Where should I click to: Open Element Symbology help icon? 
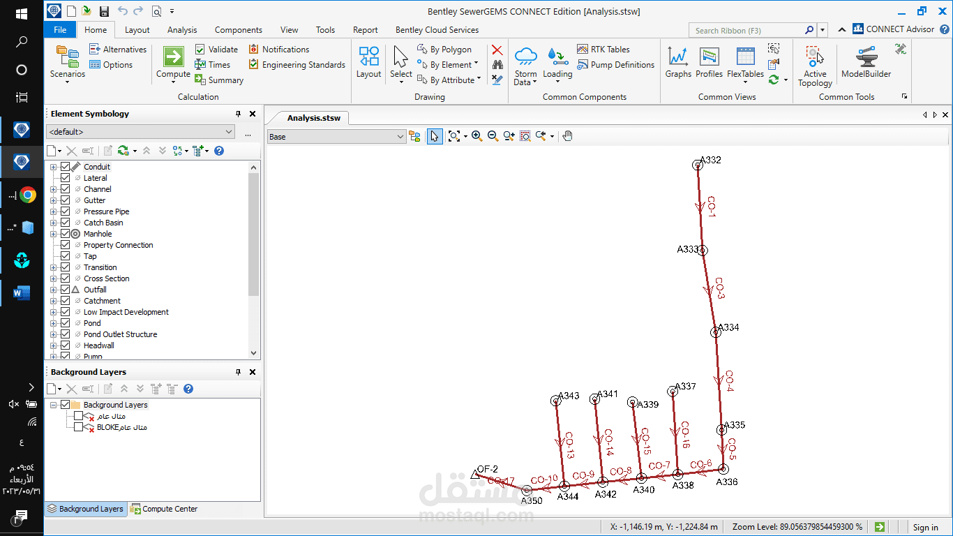(219, 151)
